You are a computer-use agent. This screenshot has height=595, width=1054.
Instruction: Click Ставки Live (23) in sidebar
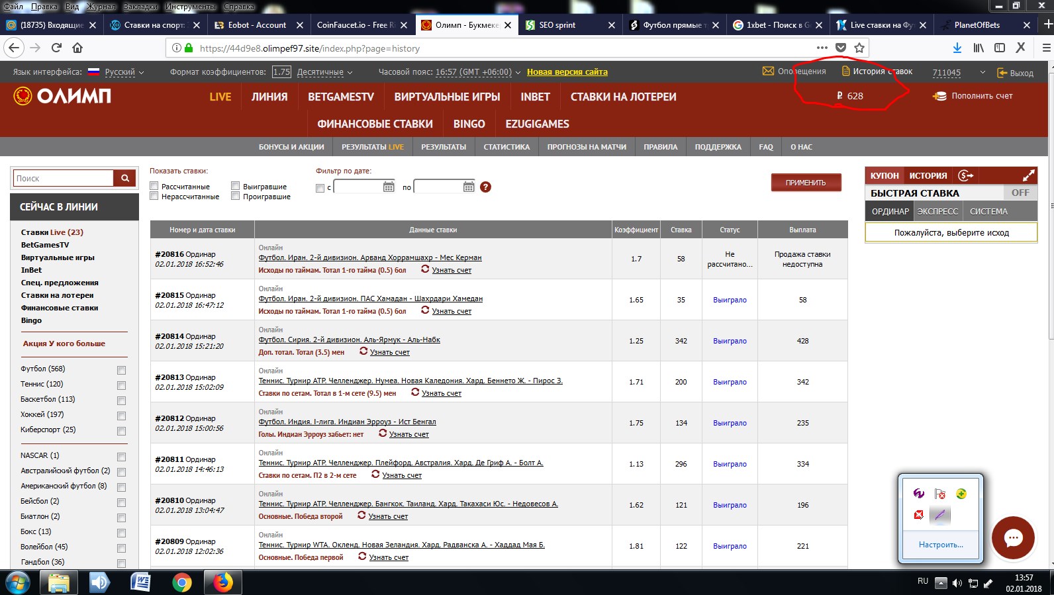(52, 232)
